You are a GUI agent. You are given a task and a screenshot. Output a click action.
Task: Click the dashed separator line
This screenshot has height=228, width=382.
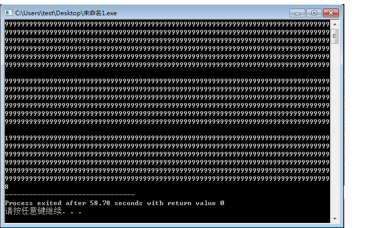70,195
